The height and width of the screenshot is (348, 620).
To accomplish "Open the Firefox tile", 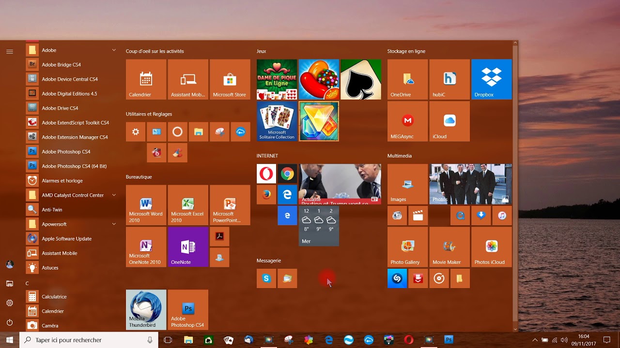I will click(x=266, y=195).
